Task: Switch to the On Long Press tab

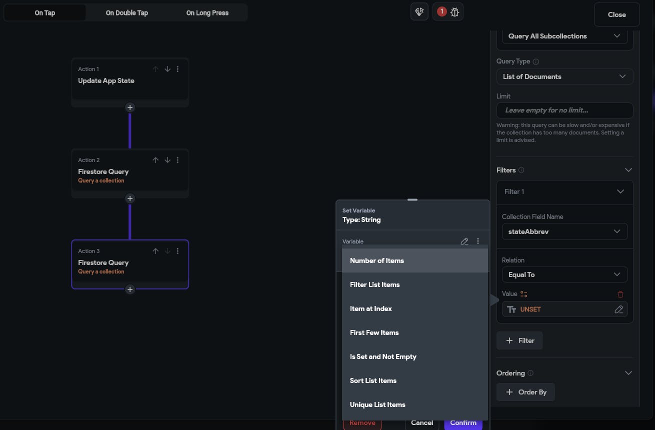Action: coord(207,13)
